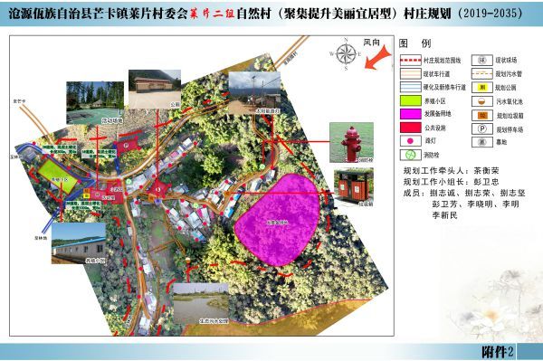This screenshot has height=361, width=543.
Task: Click the 现状球场 legend icon
Action: coord(482,60)
